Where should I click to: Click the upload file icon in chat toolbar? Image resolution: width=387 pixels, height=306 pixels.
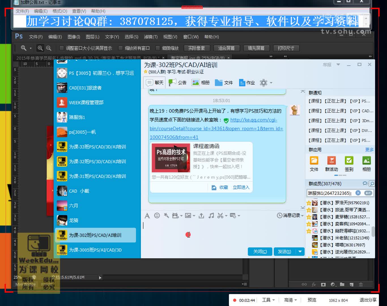click(x=201, y=216)
